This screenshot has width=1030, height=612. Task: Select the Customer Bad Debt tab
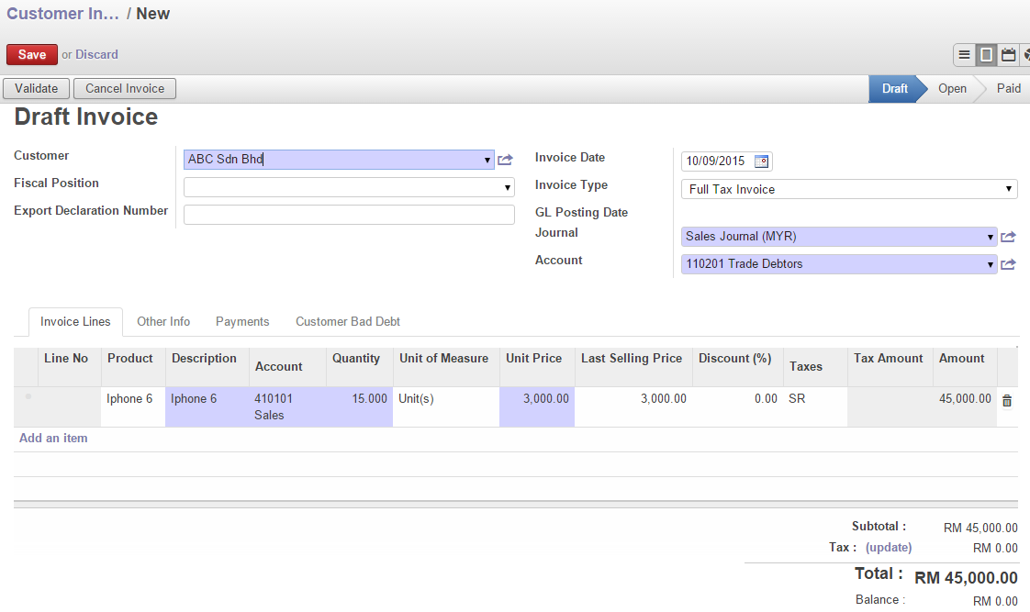(x=348, y=321)
